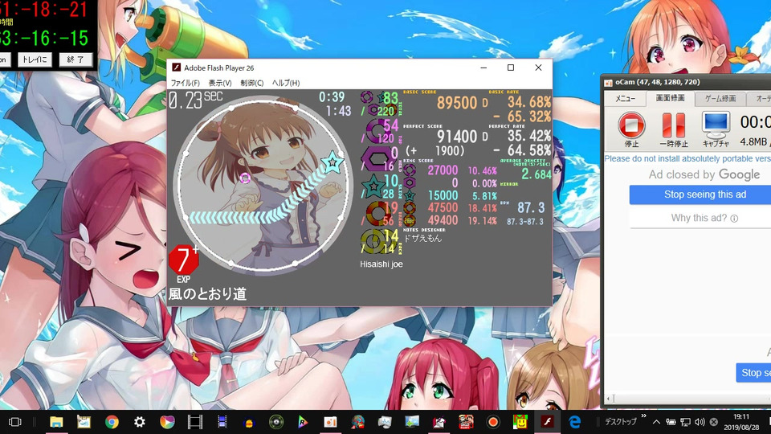Click the ring score value 27000
This screenshot has width=771, height=434.
click(443, 170)
